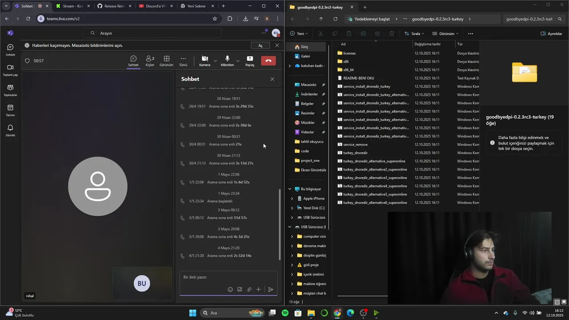The height and width of the screenshot is (320, 569).
Task: Focus the 'Bir ileti yazın' message field
Action: point(228,277)
